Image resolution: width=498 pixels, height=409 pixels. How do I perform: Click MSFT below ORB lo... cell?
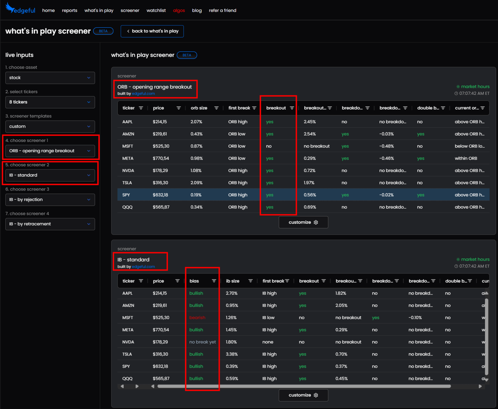(x=470, y=146)
